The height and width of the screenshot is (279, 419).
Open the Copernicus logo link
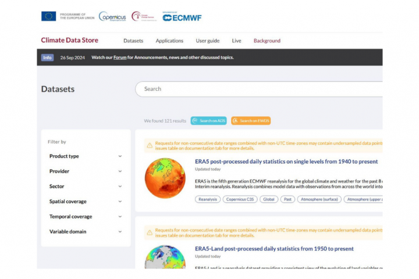[111, 16]
